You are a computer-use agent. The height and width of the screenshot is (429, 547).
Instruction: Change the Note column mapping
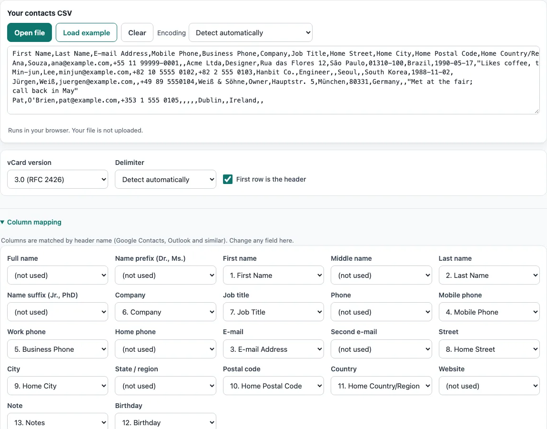[x=58, y=422]
